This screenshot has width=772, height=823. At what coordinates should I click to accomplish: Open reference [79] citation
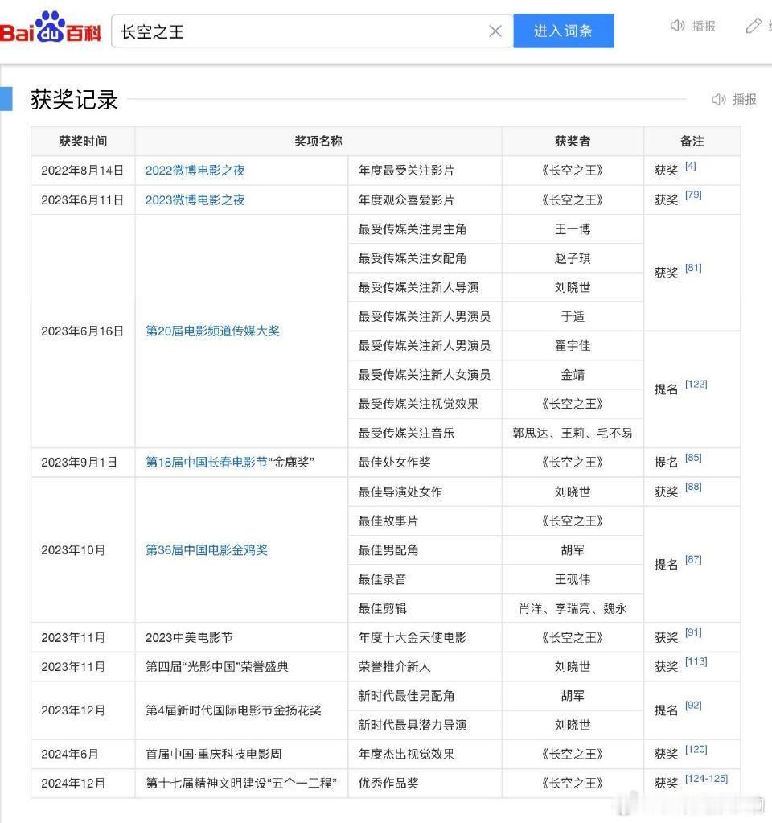pyautogui.click(x=693, y=195)
